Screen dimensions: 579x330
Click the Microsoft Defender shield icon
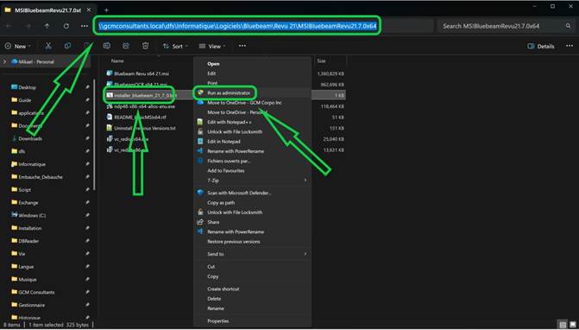point(200,193)
